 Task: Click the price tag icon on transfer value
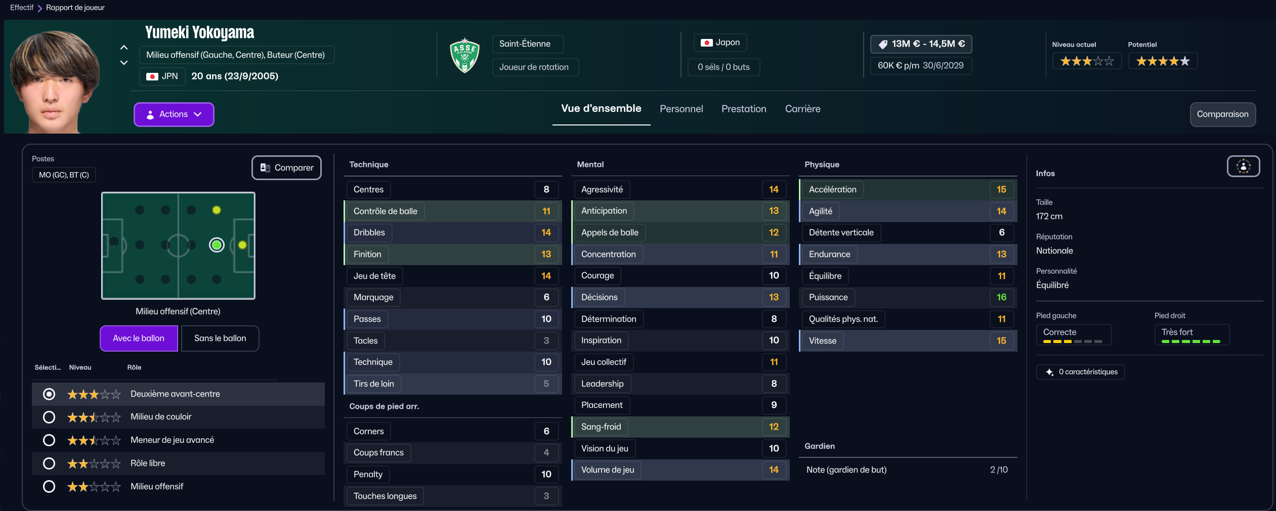tap(883, 45)
